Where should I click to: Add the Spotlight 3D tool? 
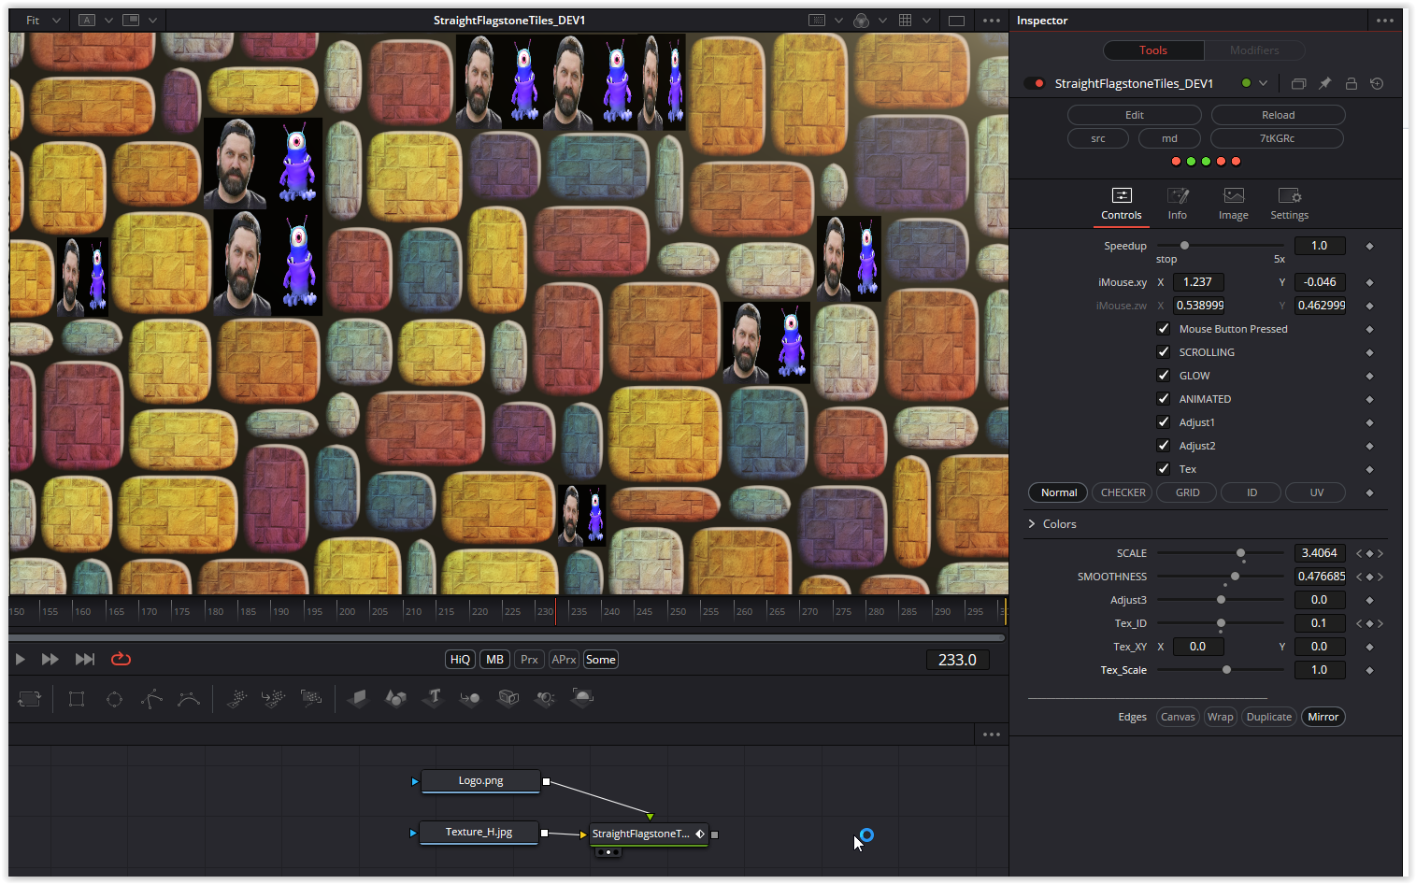point(545,698)
